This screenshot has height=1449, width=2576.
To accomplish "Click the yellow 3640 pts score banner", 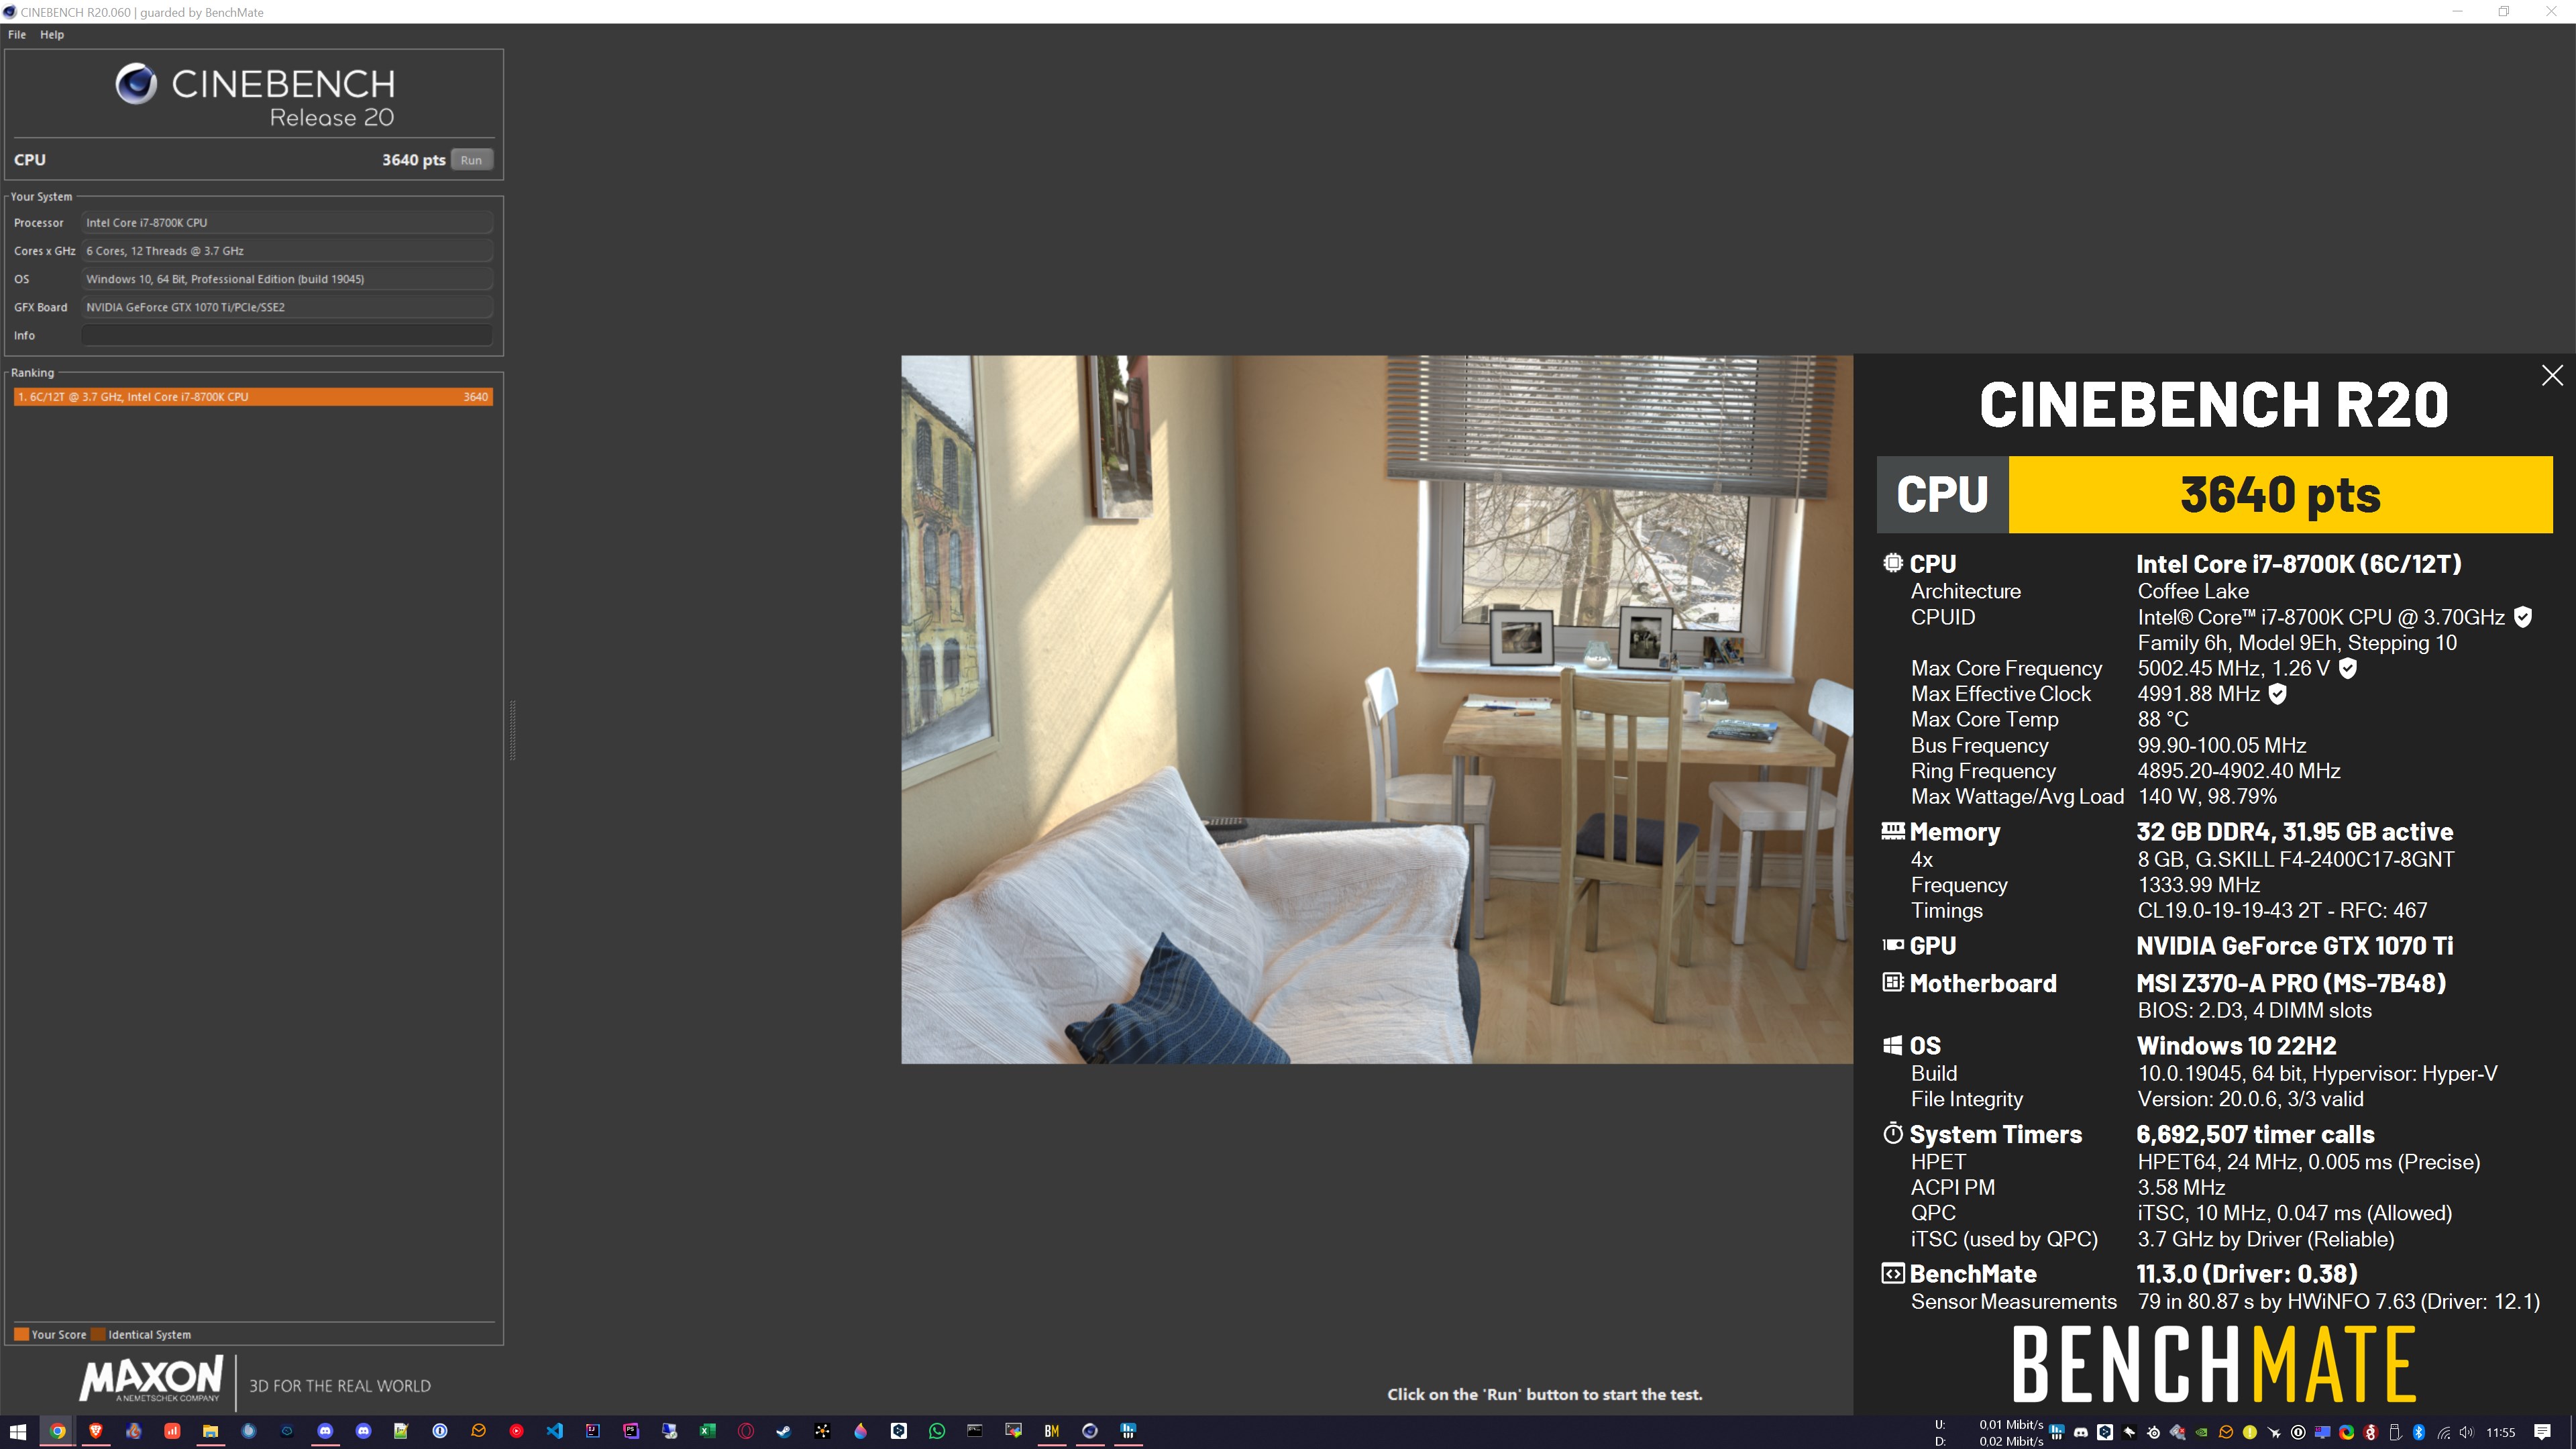I will [2280, 494].
